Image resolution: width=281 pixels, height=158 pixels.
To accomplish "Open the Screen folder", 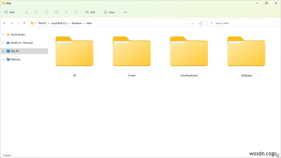I will pyautogui.click(x=132, y=51).
